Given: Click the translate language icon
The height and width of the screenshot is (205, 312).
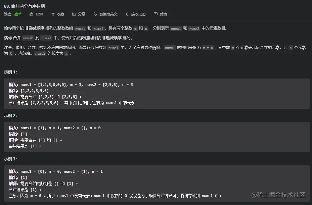Looking at the screenshot, I should pos(95,14).
